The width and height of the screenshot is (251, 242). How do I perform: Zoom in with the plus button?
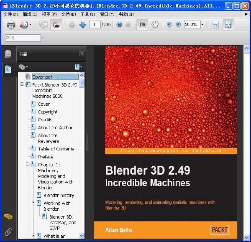click(178, 25)
